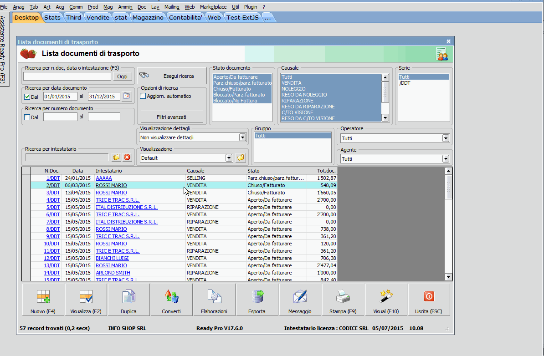
Task: Open the Operatore dropdown list
Action: tap(445, 138)
